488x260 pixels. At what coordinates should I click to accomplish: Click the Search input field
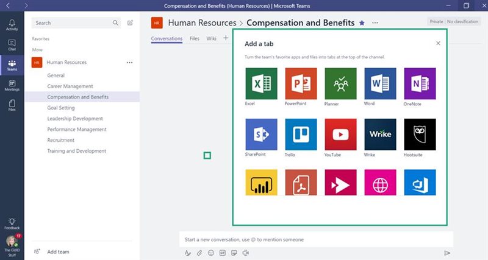[76, 23]
